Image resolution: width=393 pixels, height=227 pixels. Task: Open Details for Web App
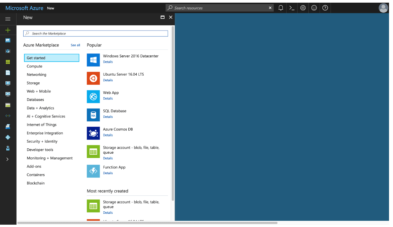tap(108, 98)
